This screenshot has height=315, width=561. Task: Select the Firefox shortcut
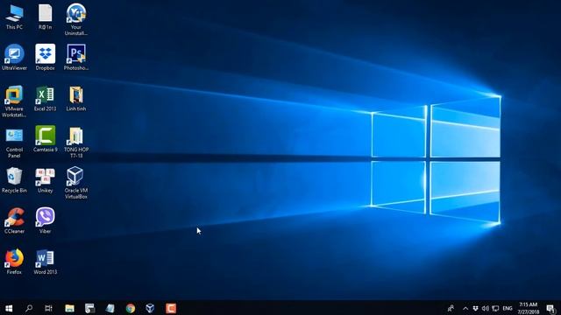14,262
